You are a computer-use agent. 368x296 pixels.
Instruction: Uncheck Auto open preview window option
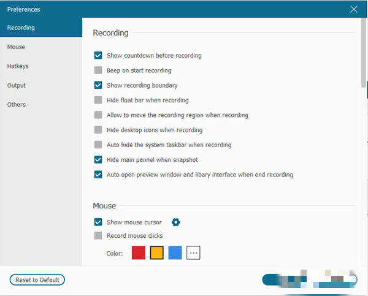coord(98,175)
